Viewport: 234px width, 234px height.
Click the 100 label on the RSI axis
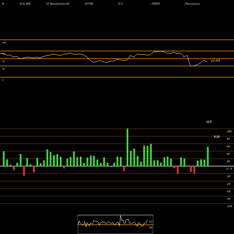(x=4, y=43)
